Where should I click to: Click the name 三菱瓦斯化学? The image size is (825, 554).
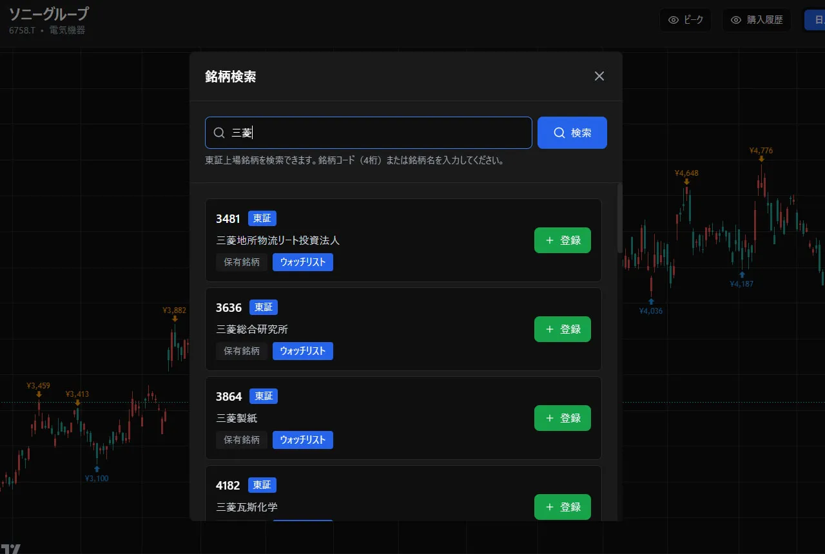click(247, 507)
